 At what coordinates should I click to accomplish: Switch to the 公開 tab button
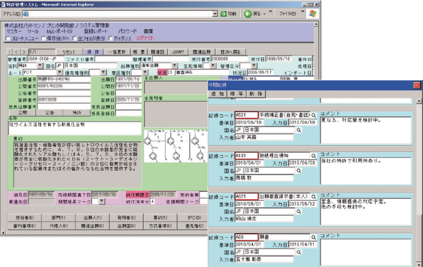(22, 113)
